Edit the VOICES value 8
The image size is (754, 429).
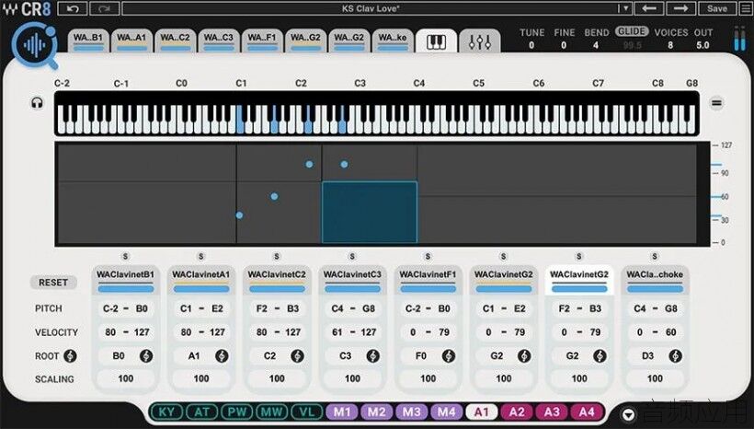pos(670,45)
